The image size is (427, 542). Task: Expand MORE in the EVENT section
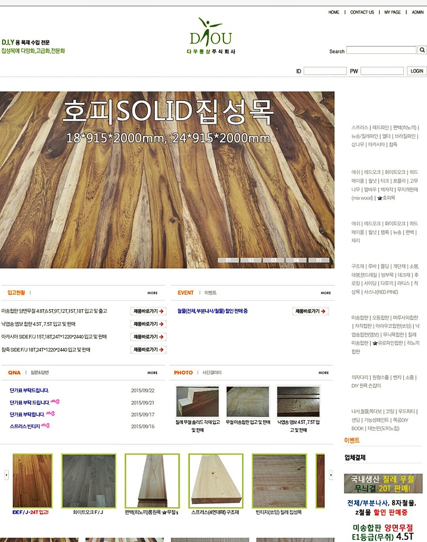pos(325,293)
